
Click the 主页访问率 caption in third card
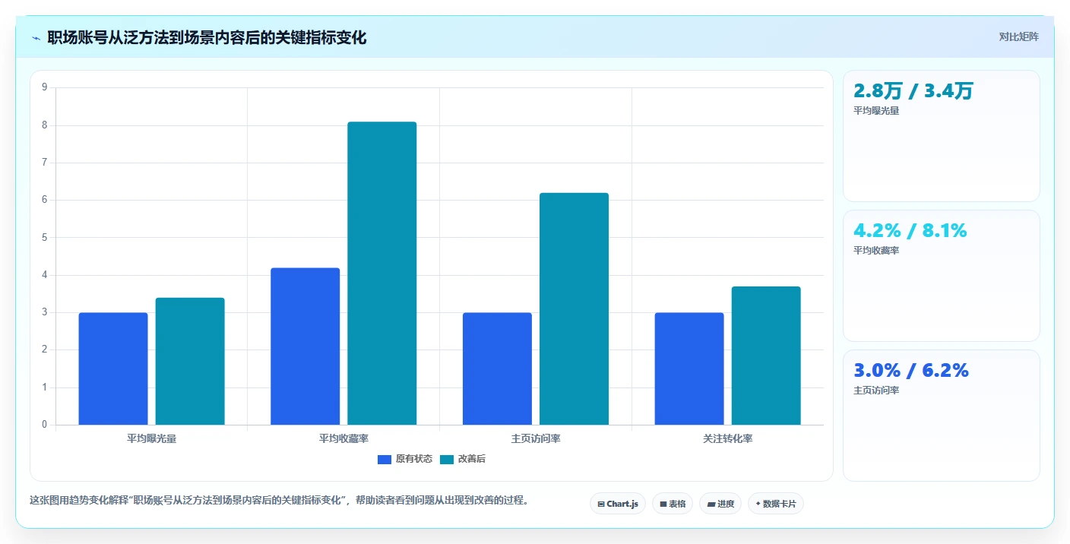(876, 391)
